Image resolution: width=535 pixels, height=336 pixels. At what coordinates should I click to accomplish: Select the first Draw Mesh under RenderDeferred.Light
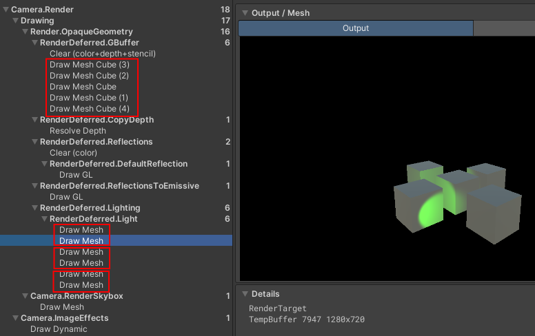[x=81, y=230]
